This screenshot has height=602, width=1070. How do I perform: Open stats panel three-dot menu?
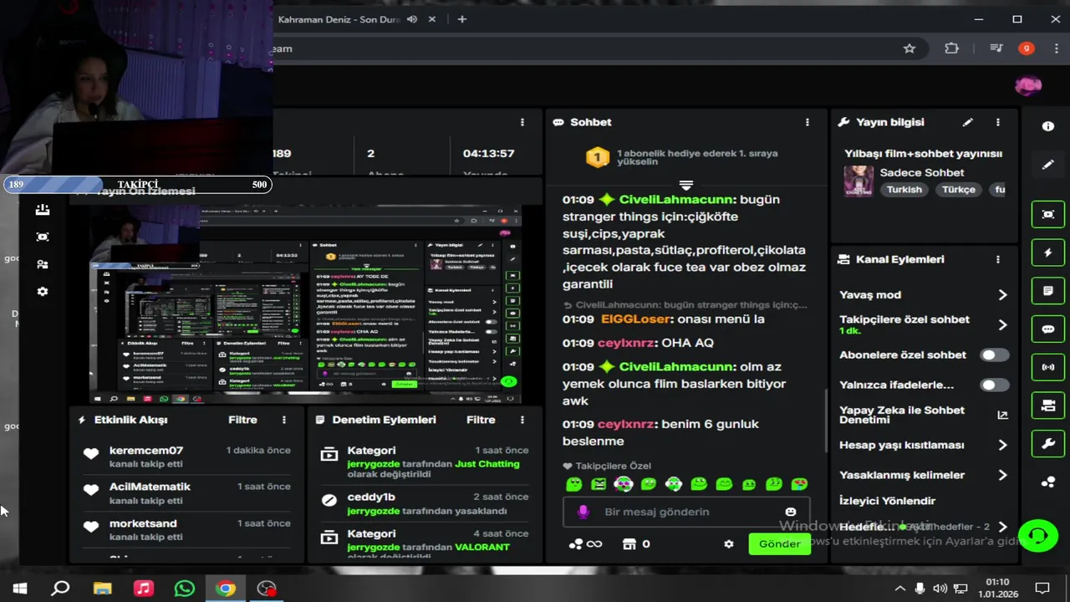tap(522, 122)
